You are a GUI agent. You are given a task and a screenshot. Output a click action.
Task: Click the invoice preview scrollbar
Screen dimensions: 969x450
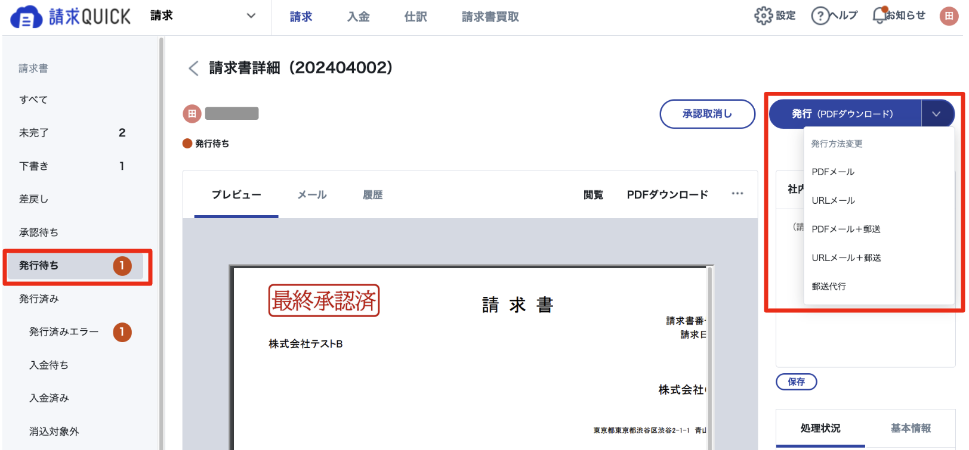709,358
